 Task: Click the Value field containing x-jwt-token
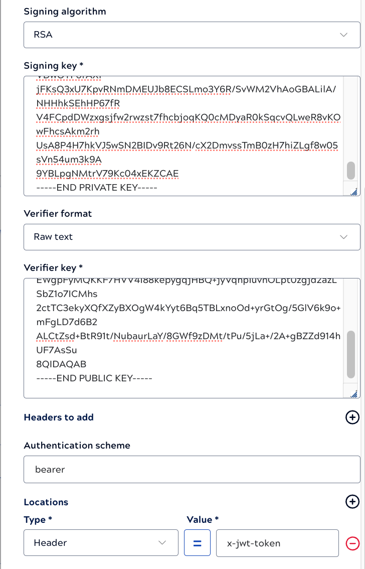(x=277, y=542)
